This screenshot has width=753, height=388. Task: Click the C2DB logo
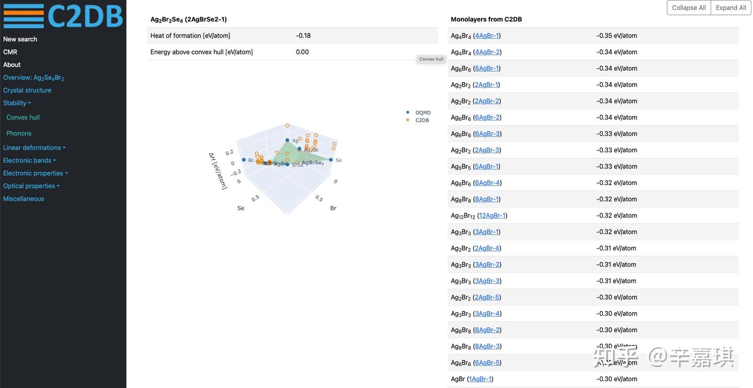click(x=63, y=16)
